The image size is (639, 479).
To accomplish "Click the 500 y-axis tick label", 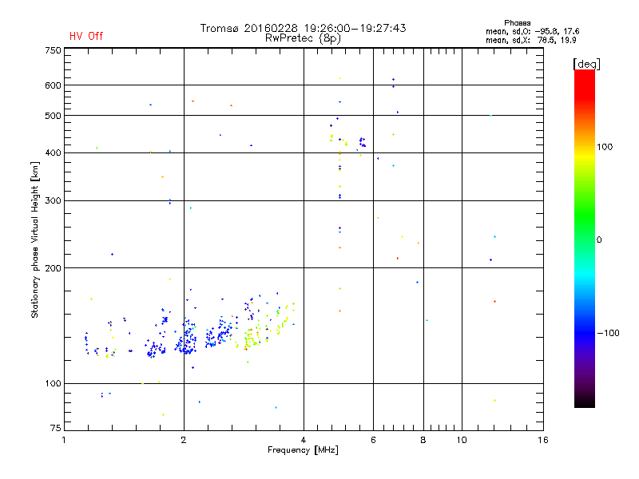I will tap(53, 116).
